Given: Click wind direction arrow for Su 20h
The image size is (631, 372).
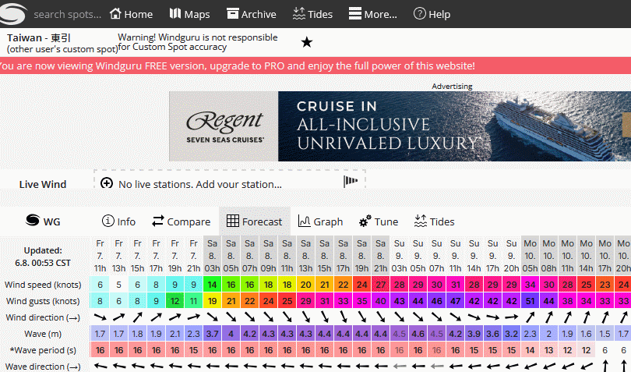Looking at the screenshot, I should click(512, 317).
